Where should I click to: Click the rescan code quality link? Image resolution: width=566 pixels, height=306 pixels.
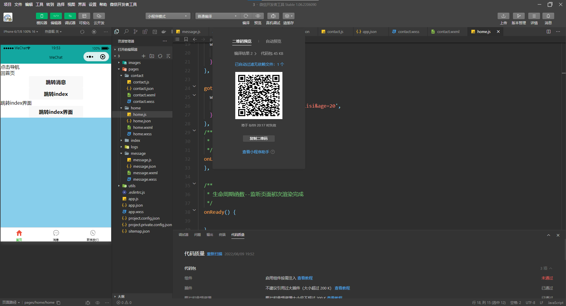coord(214,254)
